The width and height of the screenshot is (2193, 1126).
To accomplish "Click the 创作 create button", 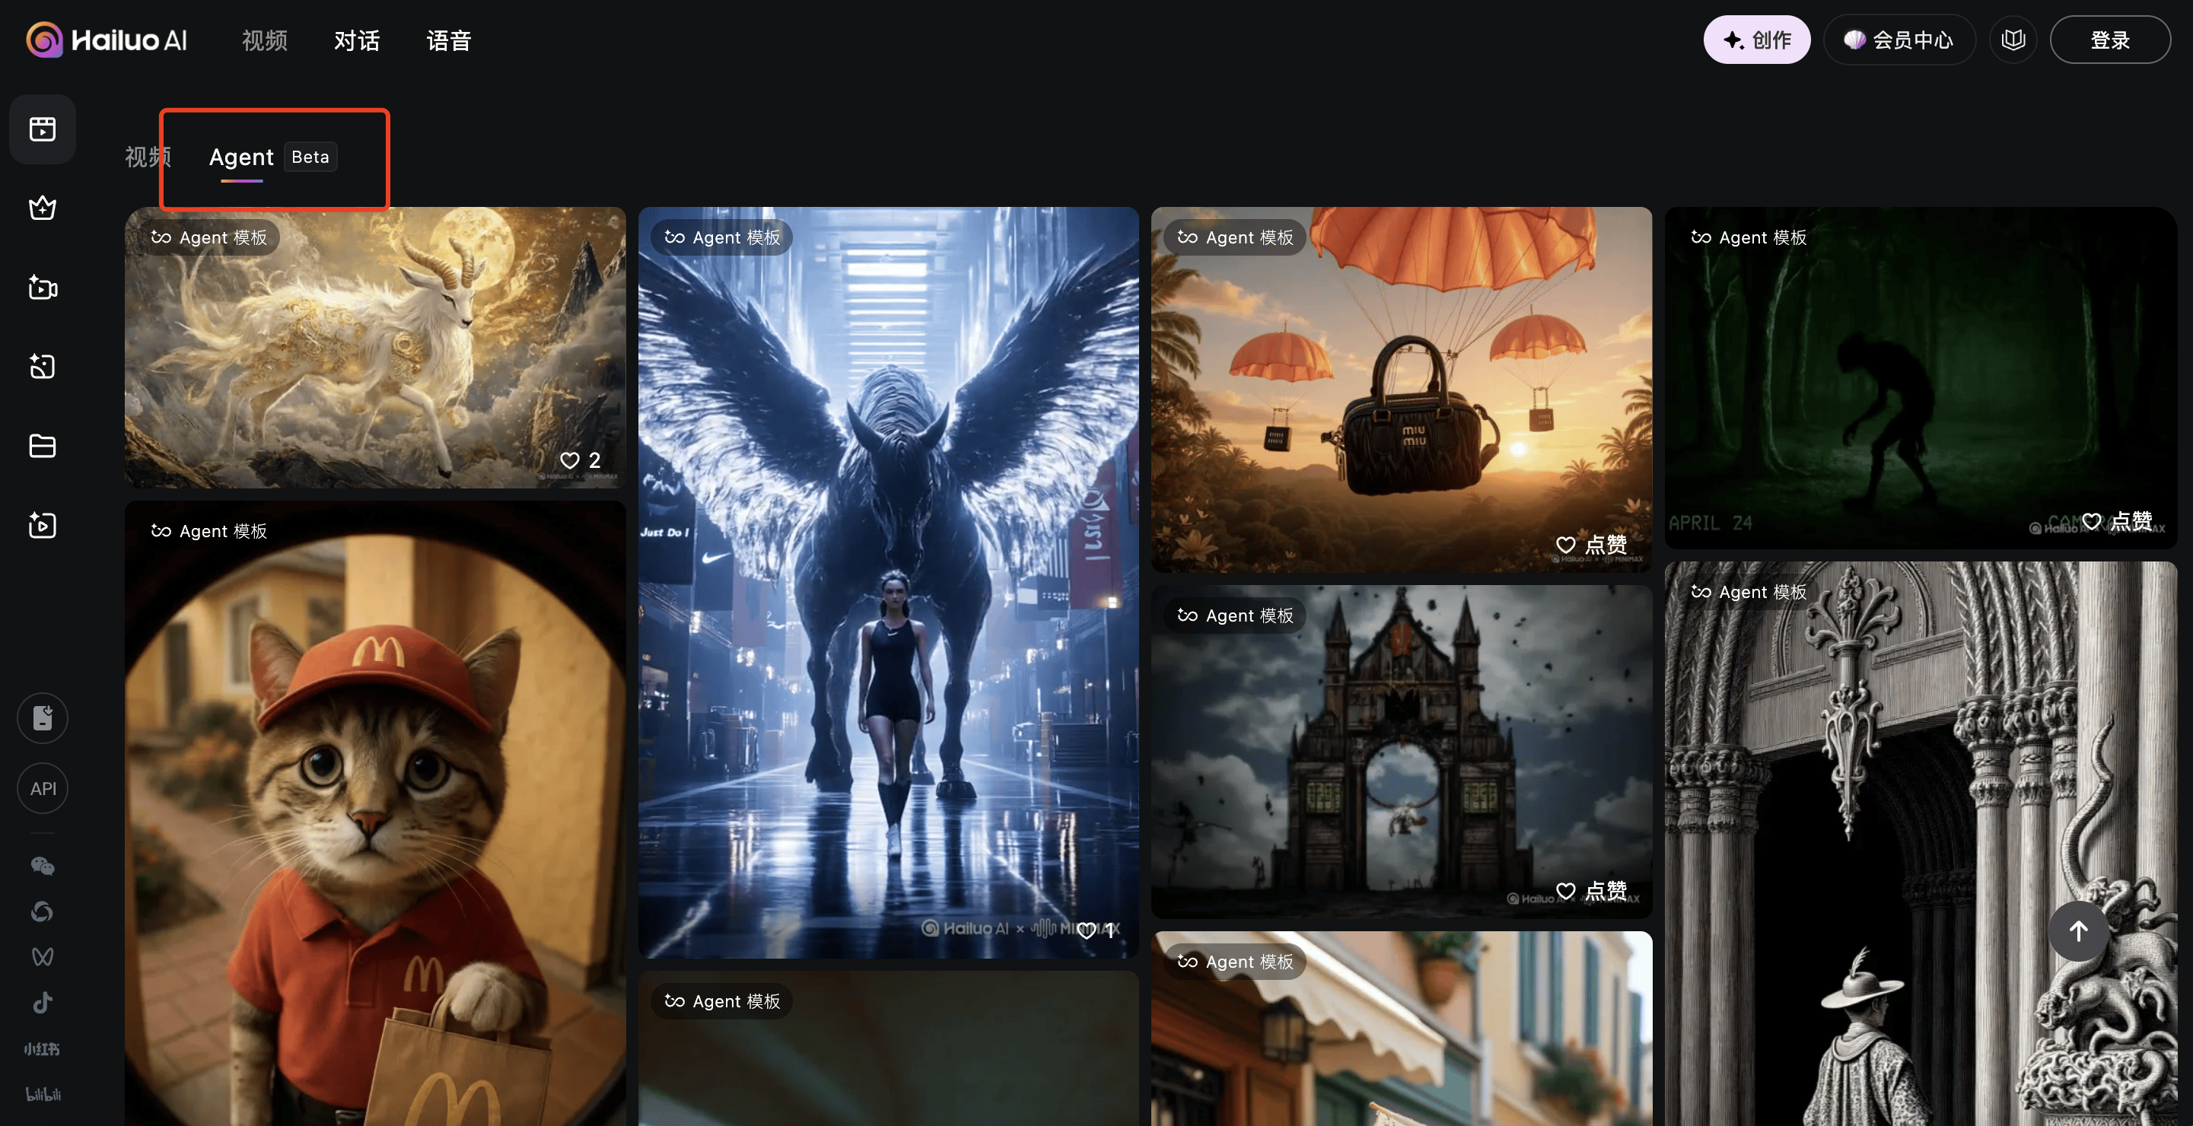I will tap(1756, 39).
